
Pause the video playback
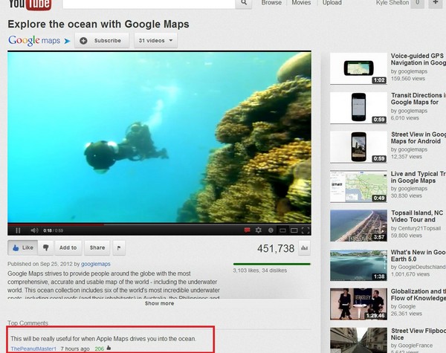click(18, 230)
